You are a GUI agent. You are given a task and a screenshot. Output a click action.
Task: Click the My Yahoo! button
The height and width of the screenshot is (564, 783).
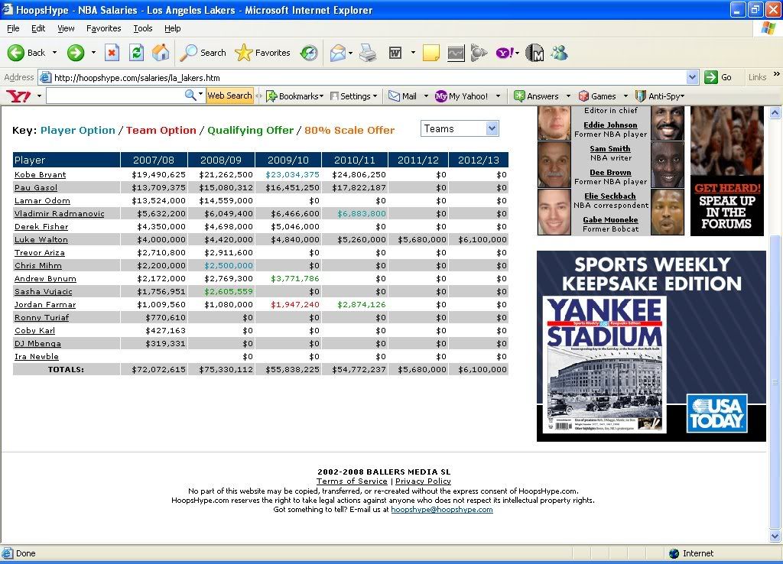coord(461,96)
